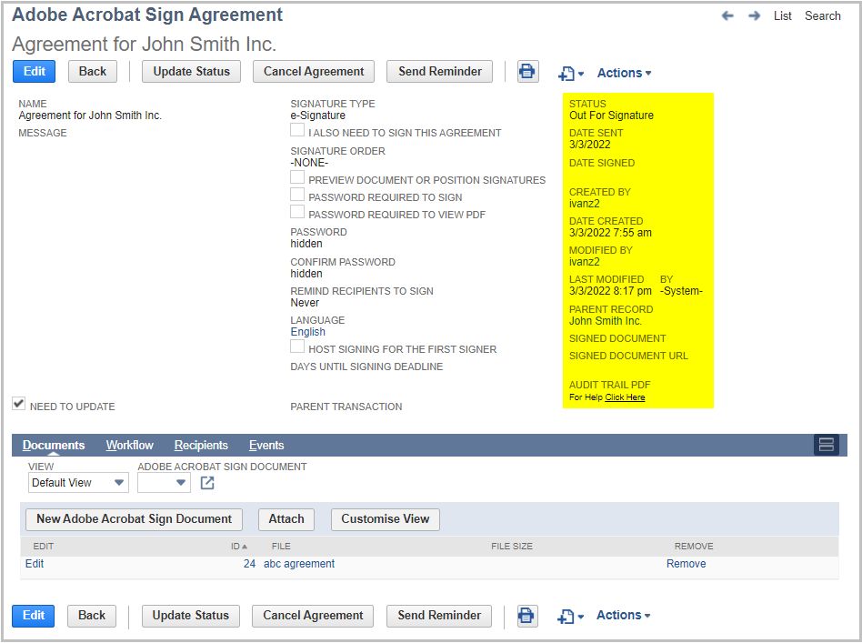
Task: Click the Never remind recipients value
Action: pos(305,303)
